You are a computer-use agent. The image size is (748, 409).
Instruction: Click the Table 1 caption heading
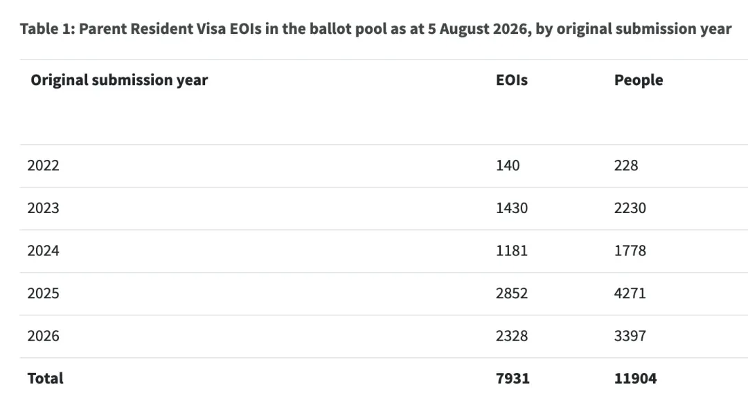[375, 29]
